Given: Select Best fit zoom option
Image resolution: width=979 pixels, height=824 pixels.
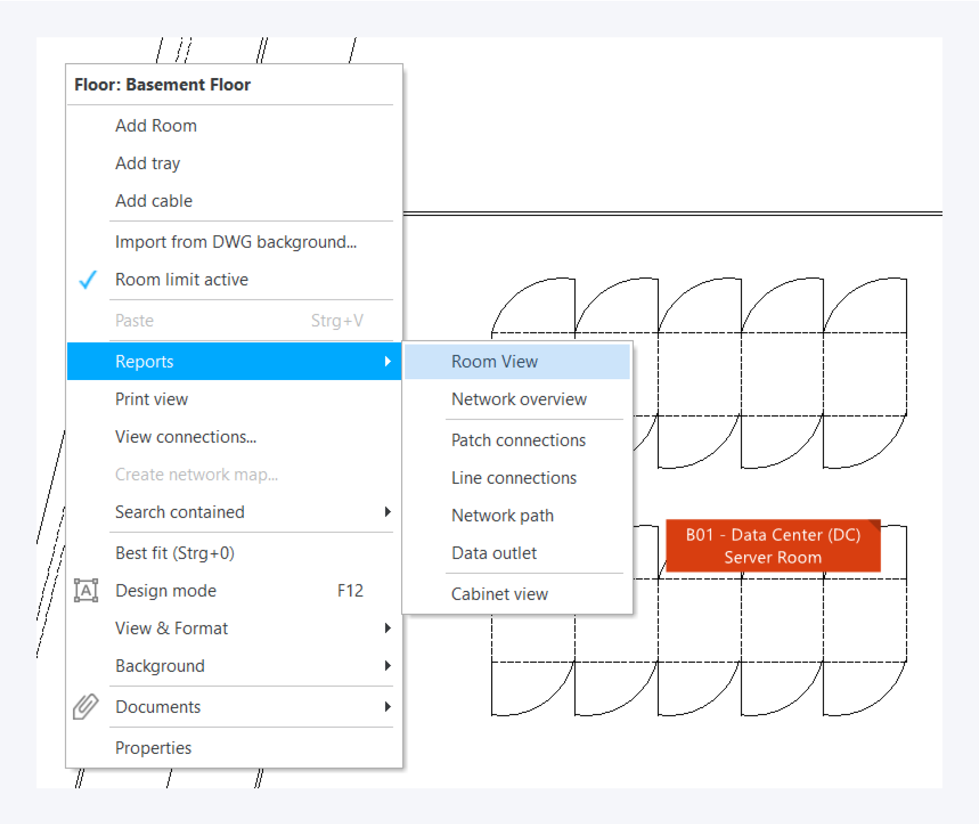Looking at the screenshot, I should (175, 553).
